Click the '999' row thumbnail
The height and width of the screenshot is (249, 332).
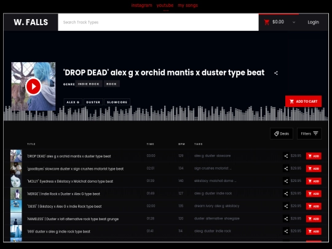pyautogui.click(x=16, y=231)
